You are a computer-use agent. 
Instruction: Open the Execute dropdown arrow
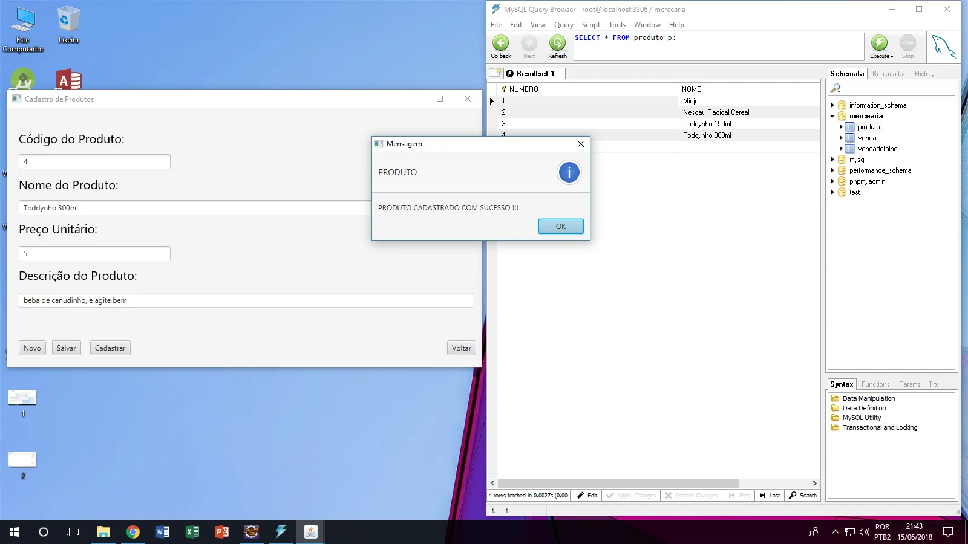click(892, 56)
